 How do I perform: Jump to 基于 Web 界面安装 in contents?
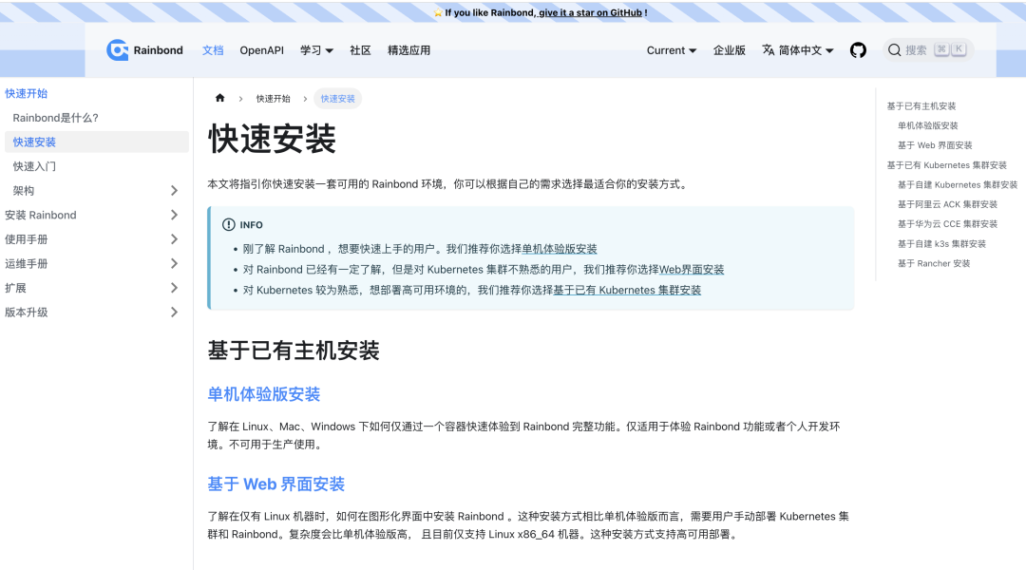click(935, 145)
